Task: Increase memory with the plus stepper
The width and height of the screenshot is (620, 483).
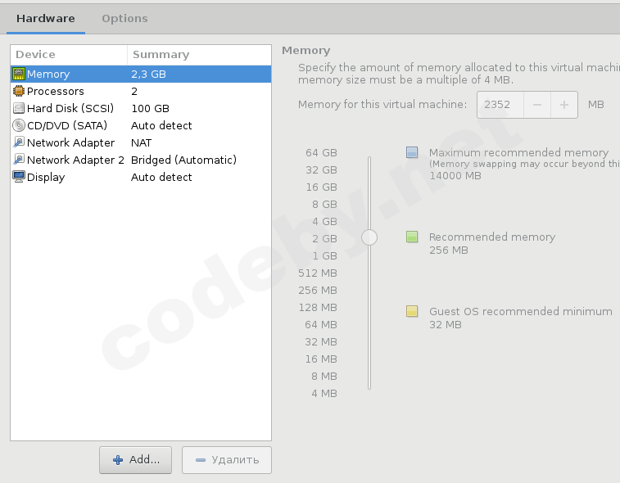Action: [564, 105]
